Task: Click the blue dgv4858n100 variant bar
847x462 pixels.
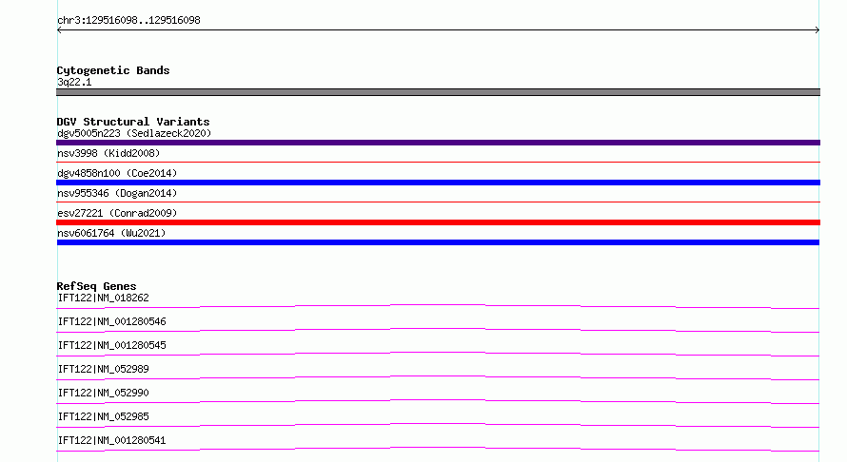Action: [438, 183]
